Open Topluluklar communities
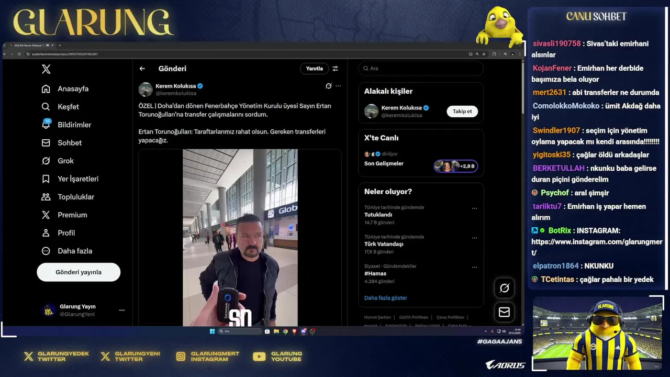 68,197
